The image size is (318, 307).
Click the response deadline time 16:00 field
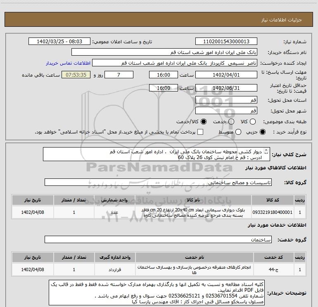[x=164, y=75]
